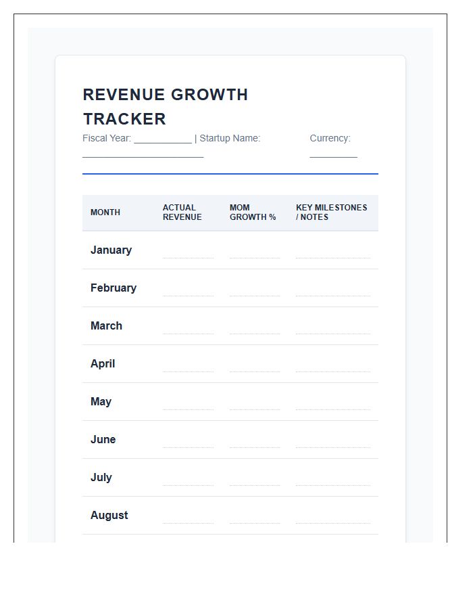Select the February row label
Image resolution: width=473 pixels, height=609 pixels.
(114, 288)
